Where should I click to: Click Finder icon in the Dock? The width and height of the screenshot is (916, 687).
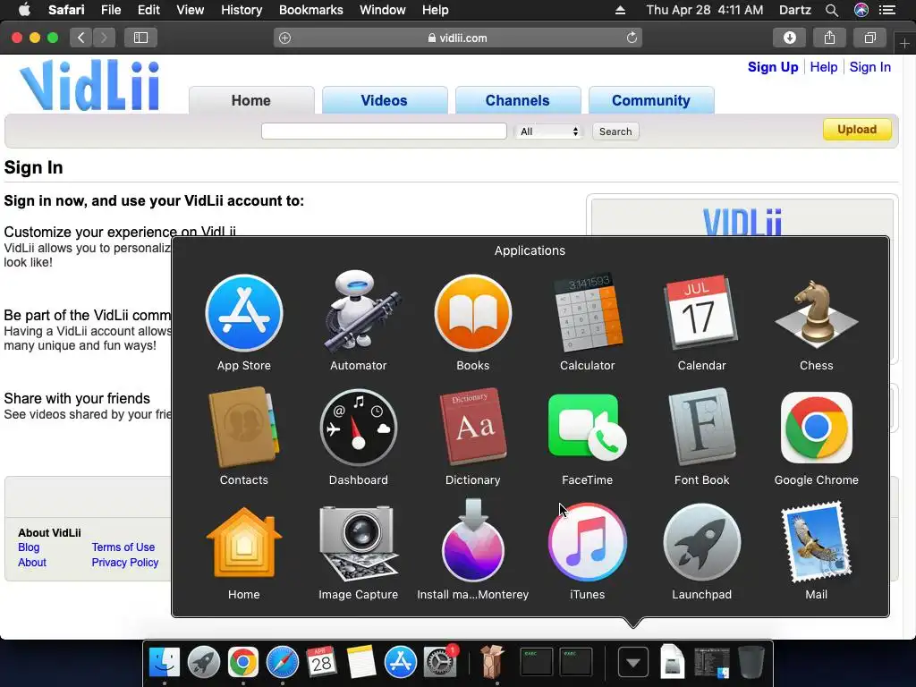tap(165, 662)
